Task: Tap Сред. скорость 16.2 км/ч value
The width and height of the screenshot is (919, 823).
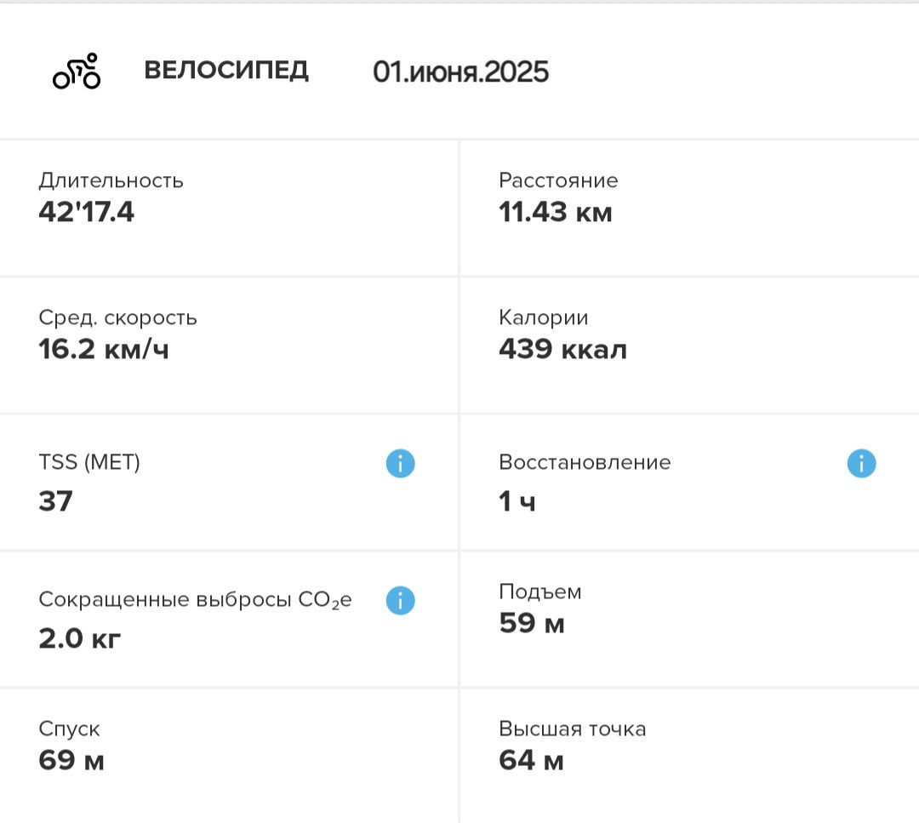Action: tap(104, 349)
